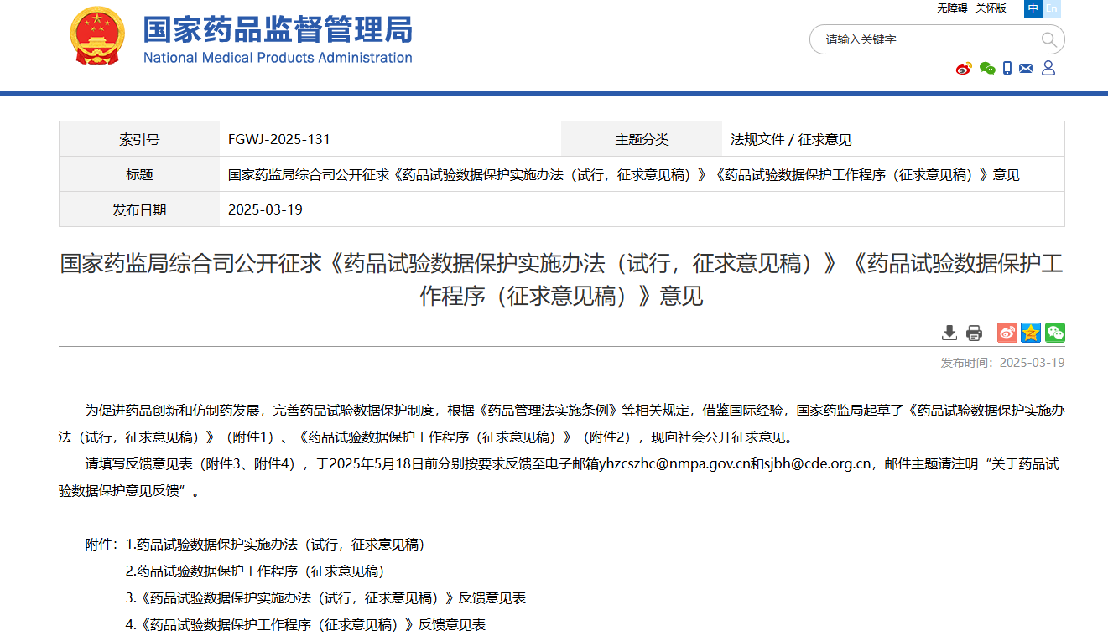The height and width of the screenshot is (641, 1108).
Task: Switch language to 中 (Chinese)
Action: tap(1033, 8)
